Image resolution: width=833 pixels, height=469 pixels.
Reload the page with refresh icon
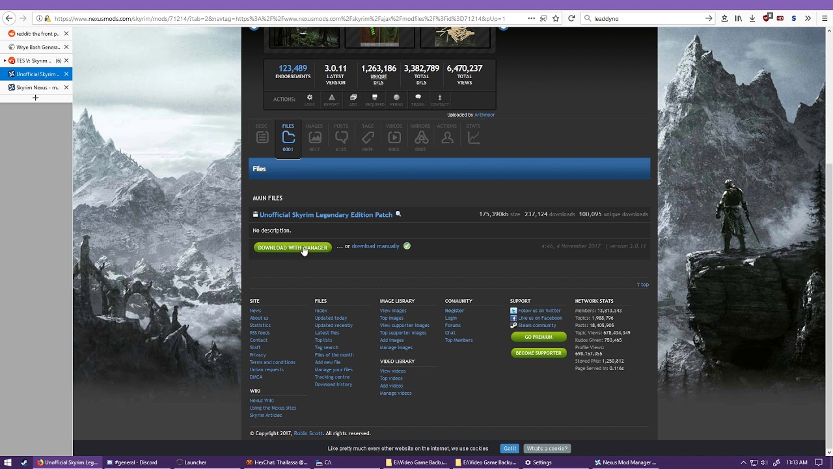point(571,18)
